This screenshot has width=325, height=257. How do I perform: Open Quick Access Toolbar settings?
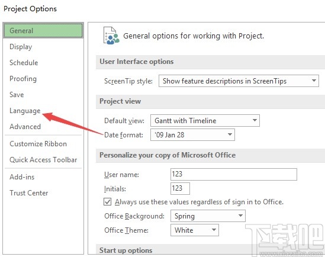point(43,160)
